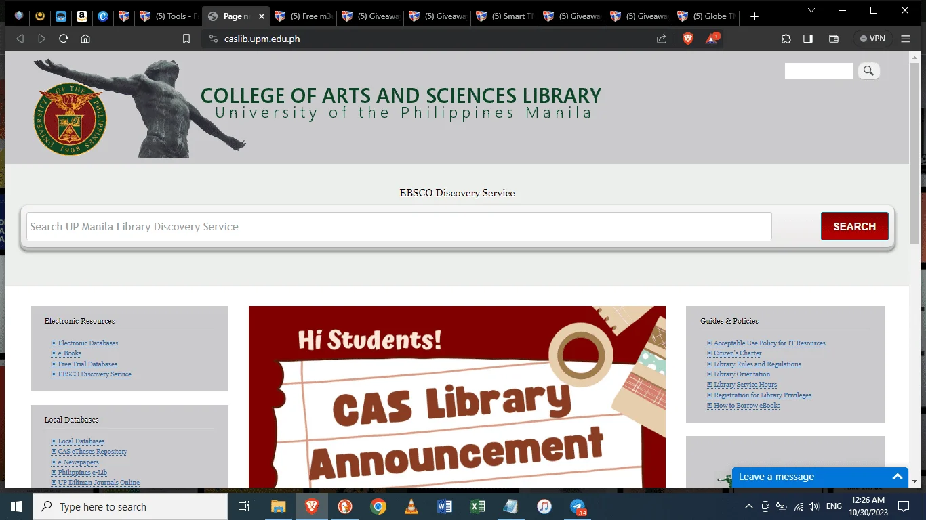Open File Explorer from taskbar
Viewport: 926px width, 520px height.
(279, 506)
